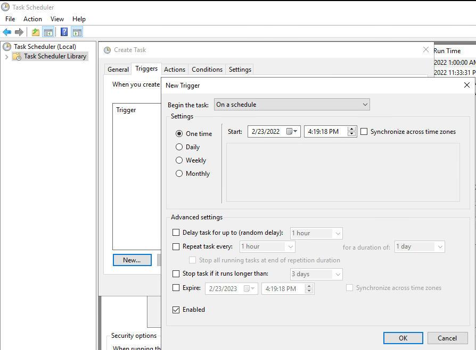The height and width of the screenshot is (350, 476).
Task: Enable Repeat task every checkbox
Action: 176,246
